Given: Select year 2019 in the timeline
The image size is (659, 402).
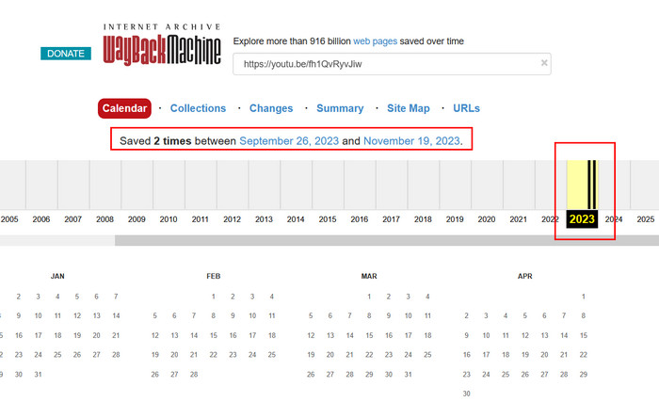Looking at the screenshot, I should tap(455, 219).
